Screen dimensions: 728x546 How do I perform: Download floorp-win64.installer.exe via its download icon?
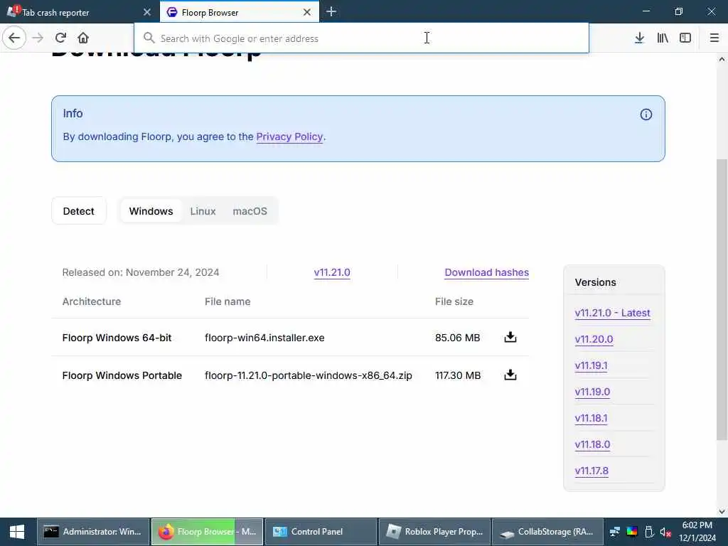[x=510, y=337]
